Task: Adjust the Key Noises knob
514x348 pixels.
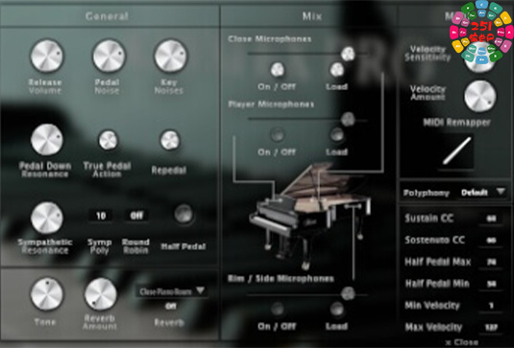Action: pos(171,56)
